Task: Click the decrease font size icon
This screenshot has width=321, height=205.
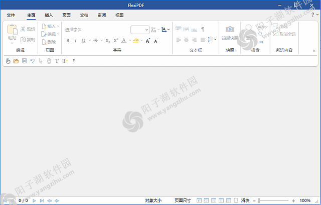Action: [156, 41]
